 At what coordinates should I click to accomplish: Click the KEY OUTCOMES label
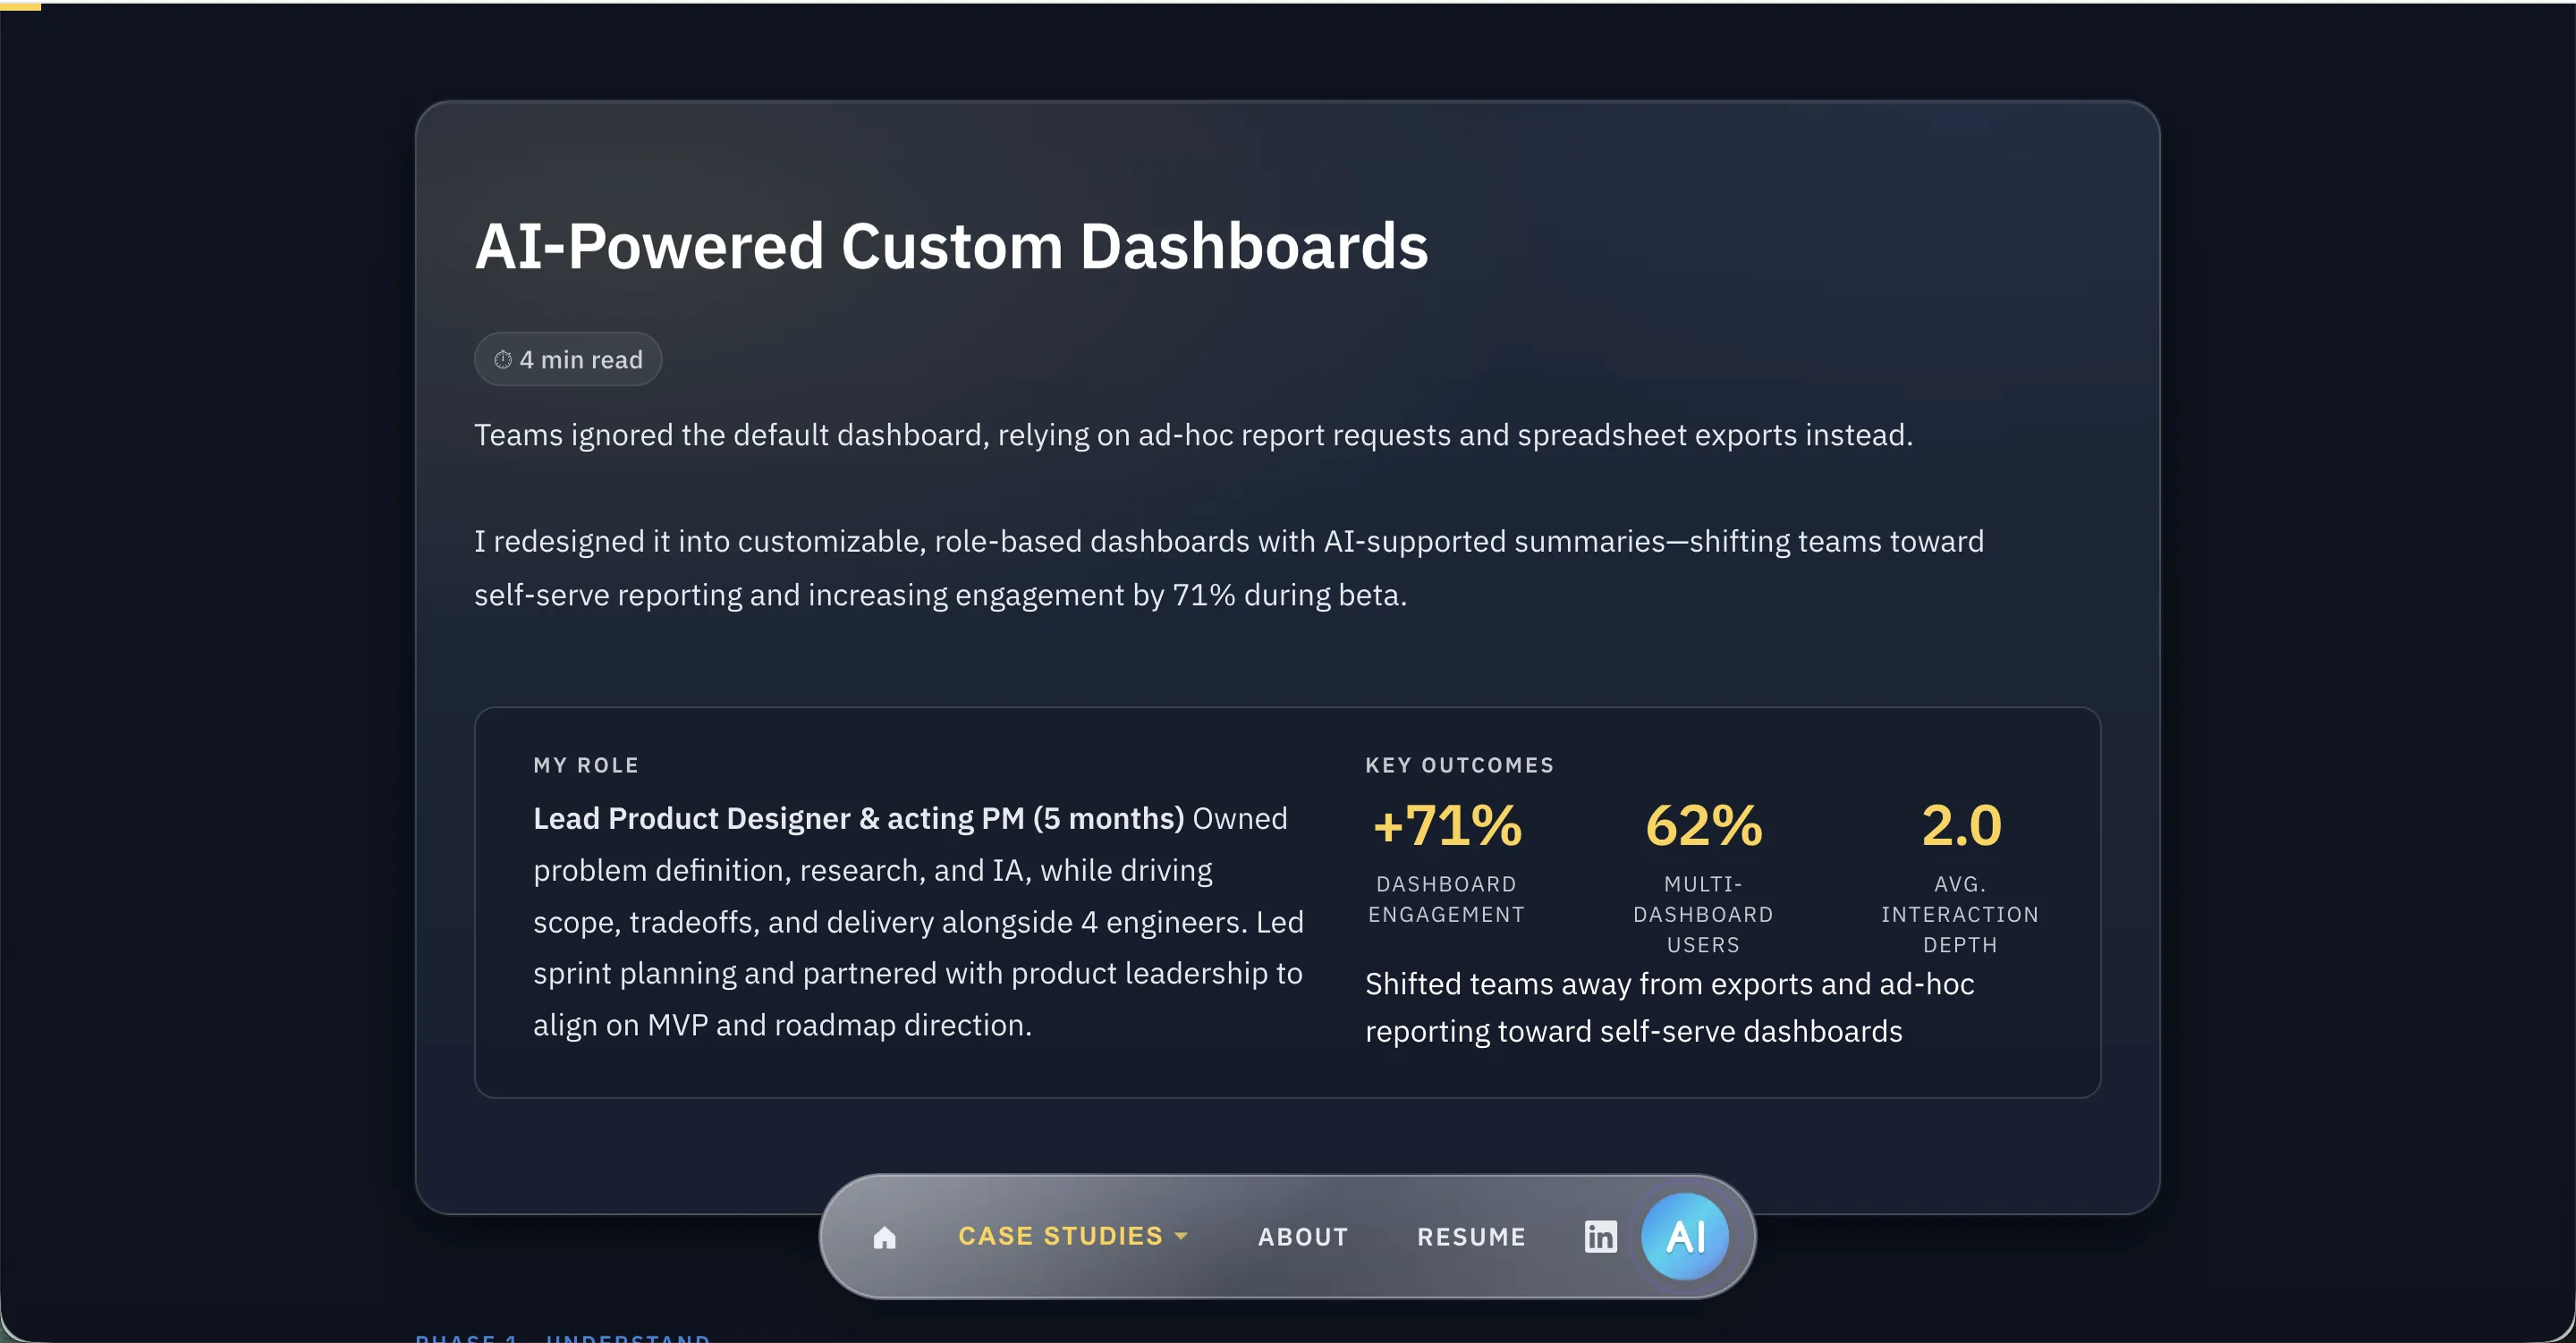click(1460, 765)
